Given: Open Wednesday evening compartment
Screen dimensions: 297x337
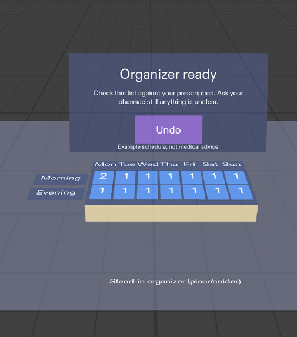Looking at the screenshot, I should click(148, 192).
